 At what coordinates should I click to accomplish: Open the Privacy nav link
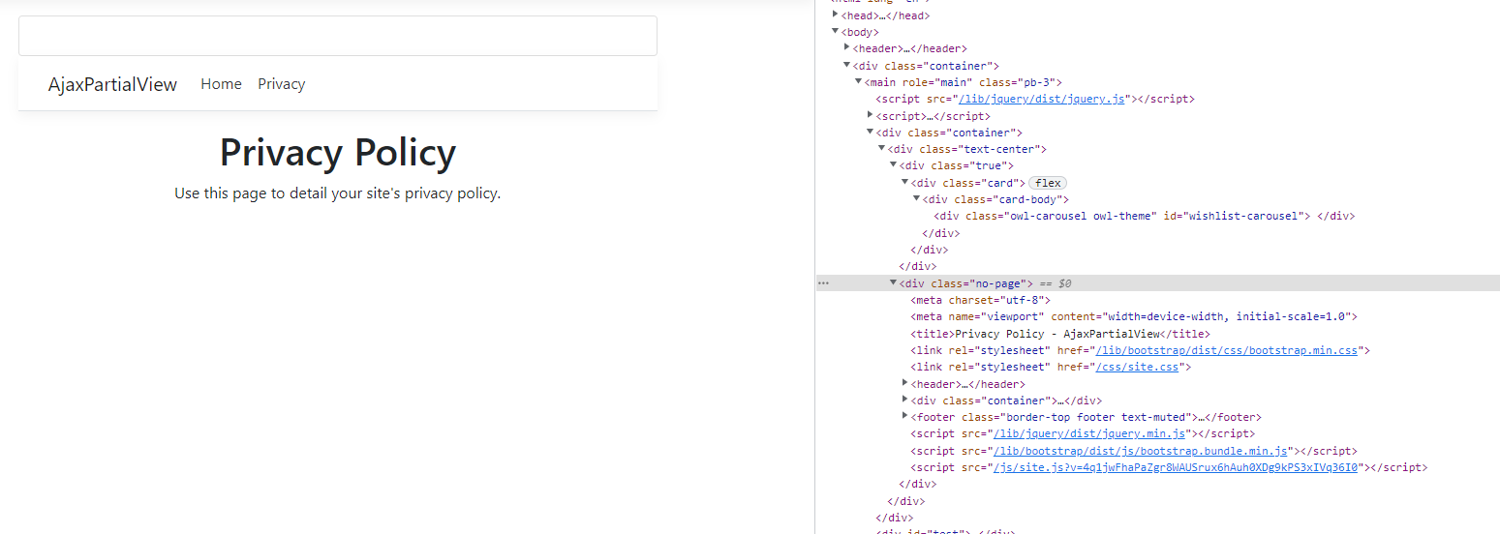tap(282, 84)
